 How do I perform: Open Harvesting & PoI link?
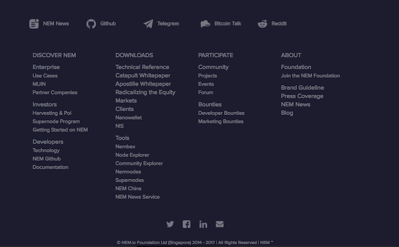52,113
